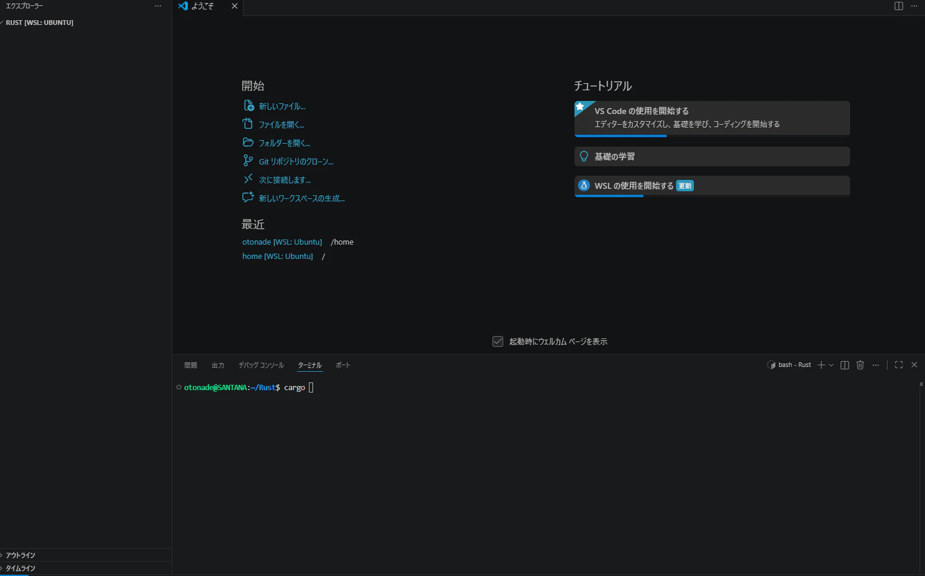Switch to the デバッグ コンソール tab
Image resolution: width=925 pixels, height=576 pixels.
[x=261, y=365]
